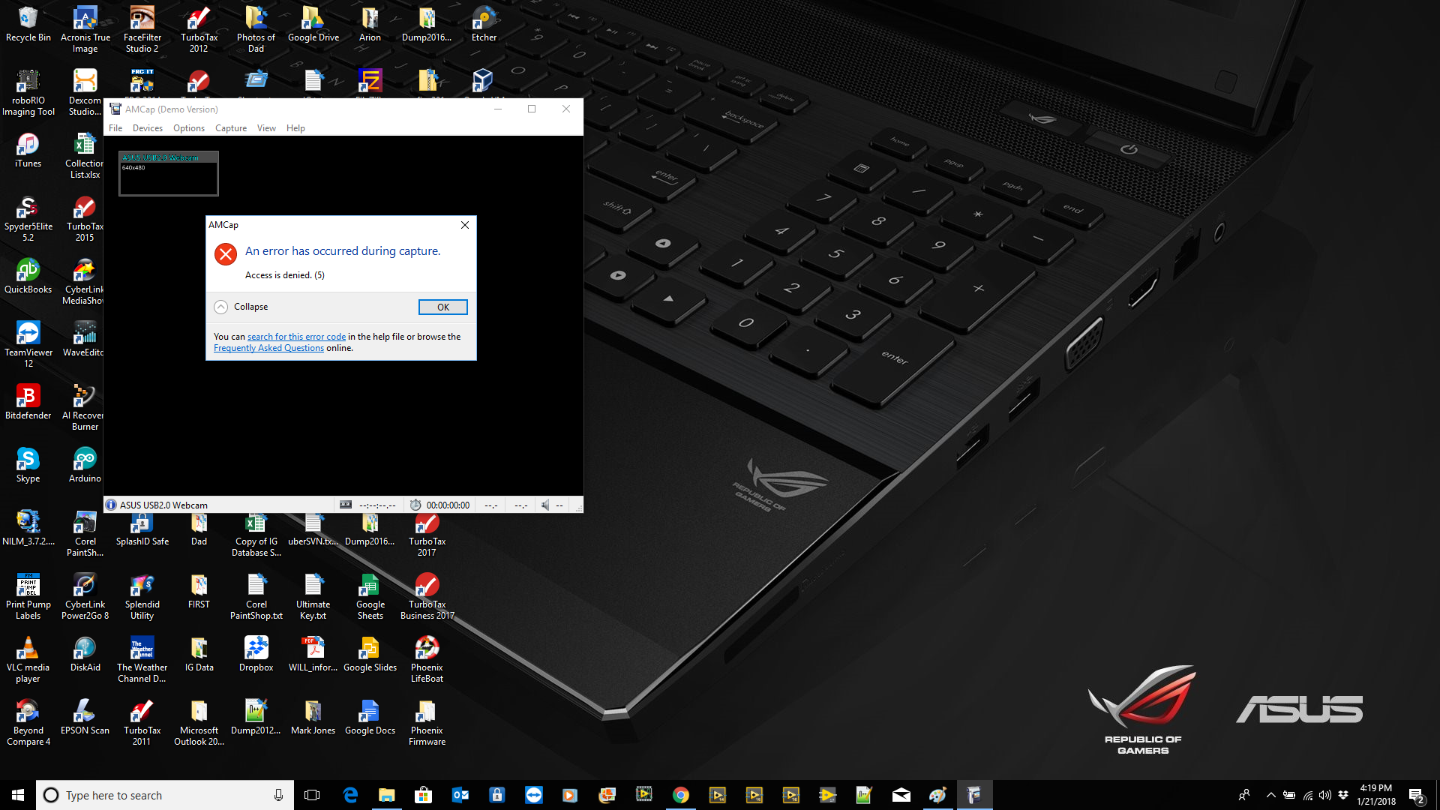The width and height of the screenshot is (1440, 810).
Task: Open the File menu in AMCap
Action: pos(115,128)
